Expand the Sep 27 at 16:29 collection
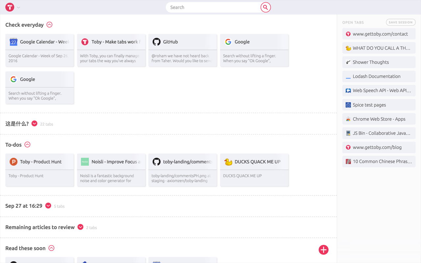The height and width of the screenshot is (263, 421). coord(48,206)
